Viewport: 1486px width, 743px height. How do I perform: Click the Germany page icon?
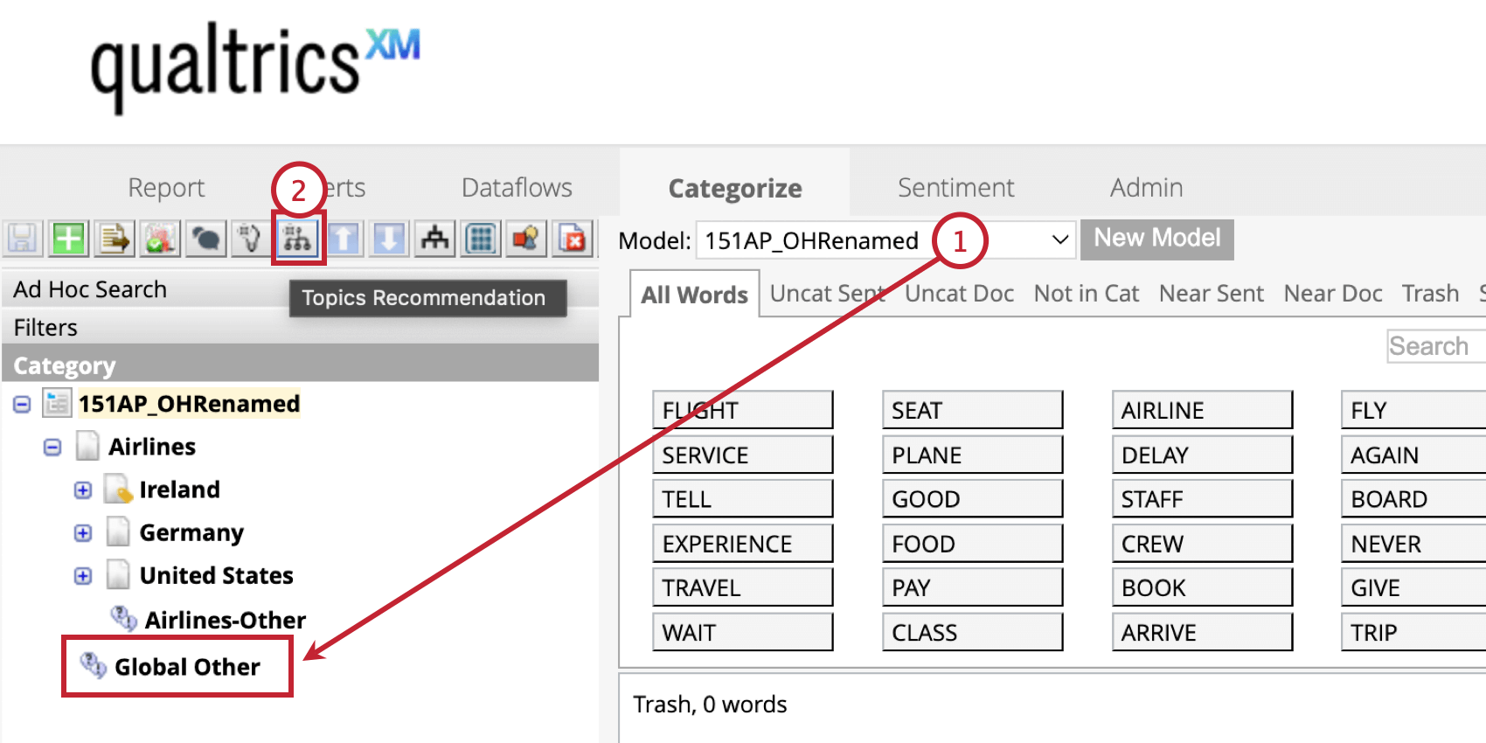[x=118, y=531]
